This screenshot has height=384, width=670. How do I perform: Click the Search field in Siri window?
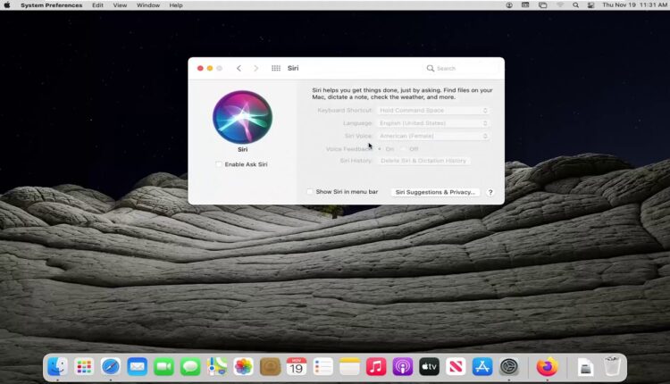click(x=460, y=69)
